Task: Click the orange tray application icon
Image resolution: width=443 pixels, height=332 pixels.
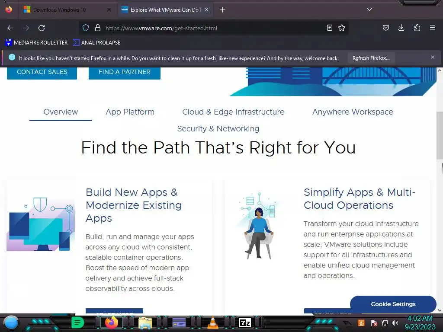Action: coord(361,322)
